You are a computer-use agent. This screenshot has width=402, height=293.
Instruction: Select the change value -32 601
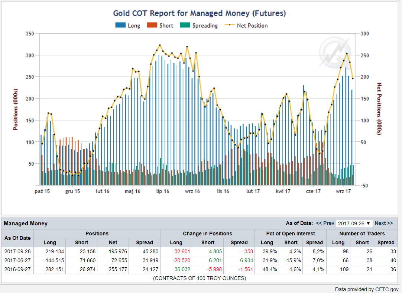[181, 251]
